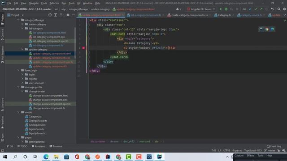
Task: Collapse the categoryManage folder
Action: 18,20
